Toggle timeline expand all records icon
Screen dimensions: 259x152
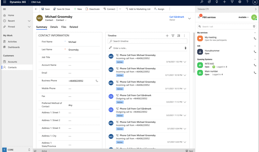pyautogui.click(x=179, y=36)
